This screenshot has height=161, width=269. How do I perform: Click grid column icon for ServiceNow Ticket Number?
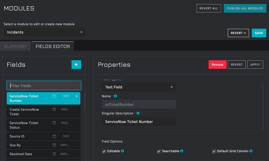click(54, 96)
